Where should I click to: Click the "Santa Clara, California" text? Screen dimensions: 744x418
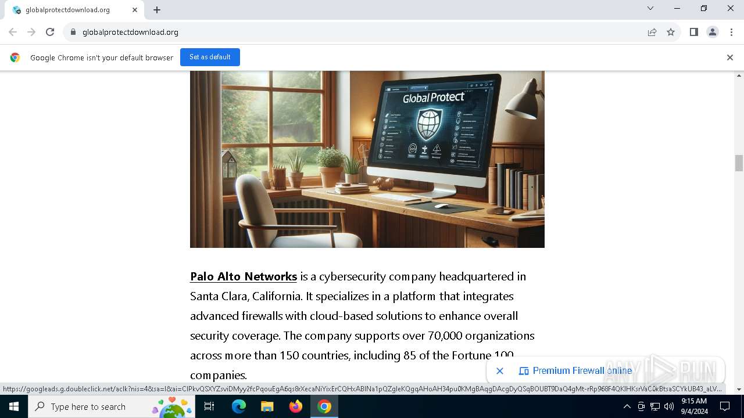pyautogui.click(x=245, y=296)
